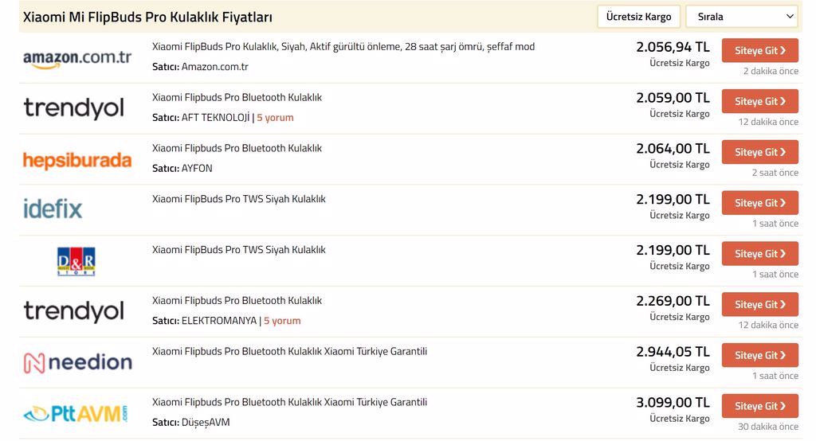Open 5 yorum link for ELEKTROMANYA
Screen dimensions: 816x441
tap(282, 321)
